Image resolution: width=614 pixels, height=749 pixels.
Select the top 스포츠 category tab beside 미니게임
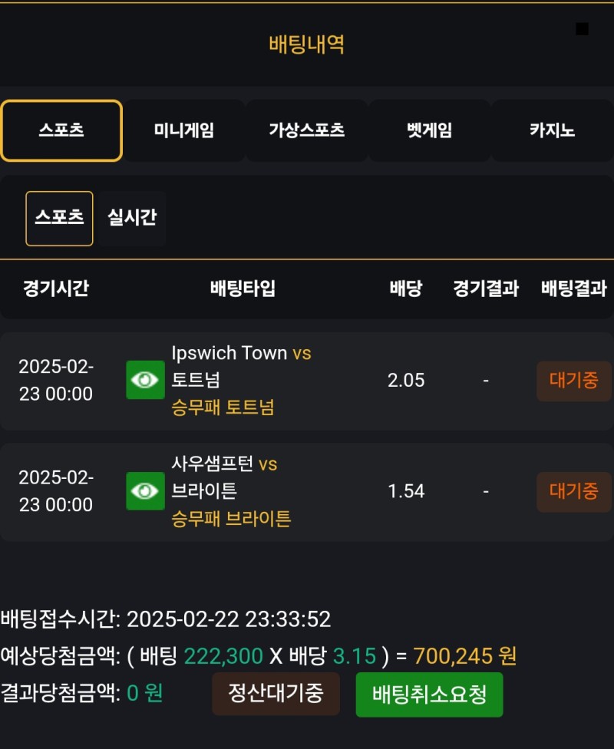pos(61,130)
